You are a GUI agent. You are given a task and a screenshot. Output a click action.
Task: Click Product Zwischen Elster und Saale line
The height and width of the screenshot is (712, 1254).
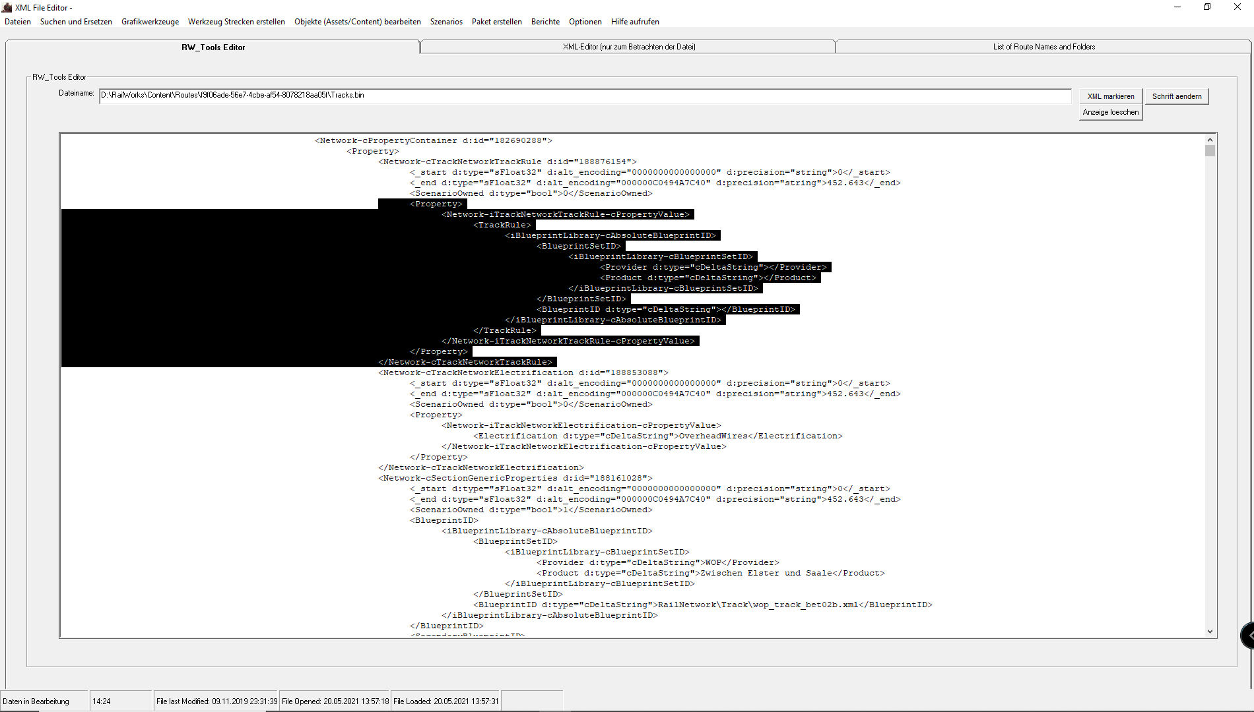point(711,573)
